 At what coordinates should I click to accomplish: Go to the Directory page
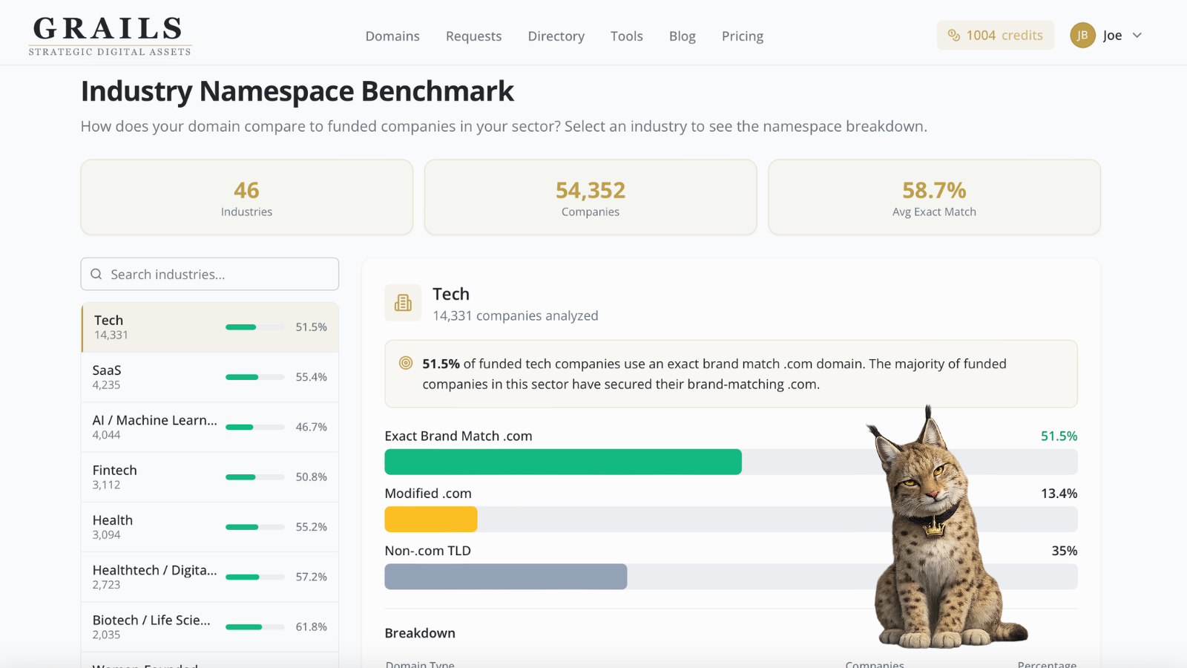[x=556, y=36]
